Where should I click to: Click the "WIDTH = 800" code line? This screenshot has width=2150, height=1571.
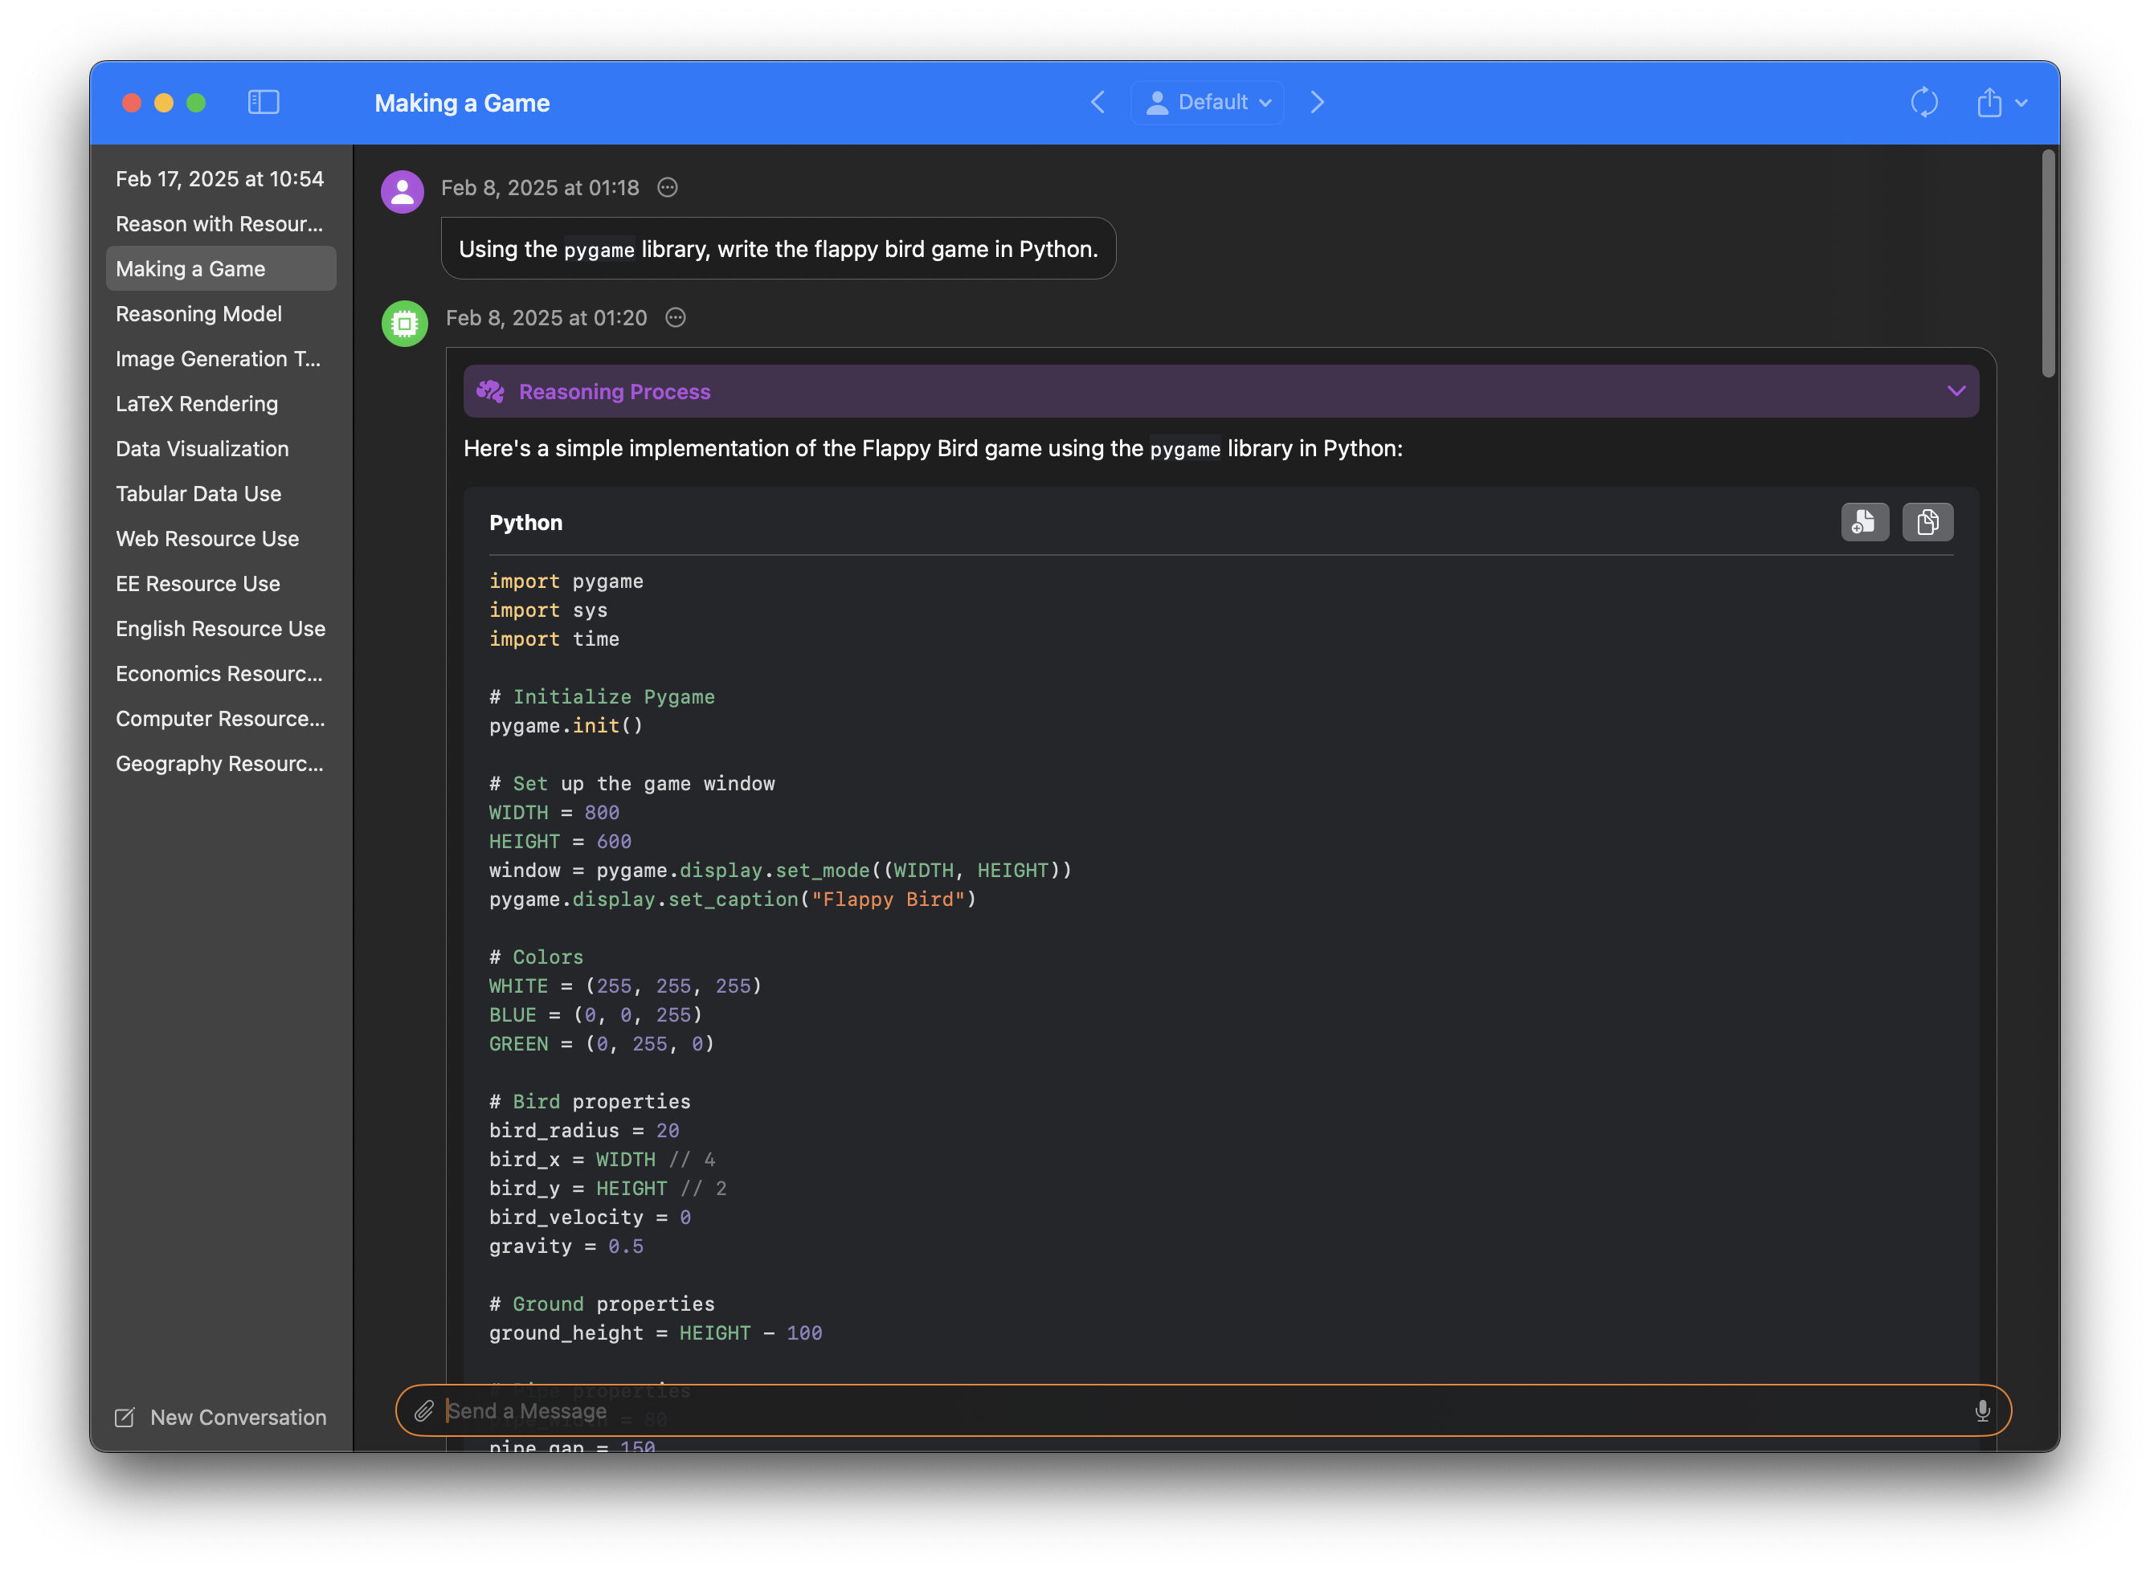click(554, 812)
